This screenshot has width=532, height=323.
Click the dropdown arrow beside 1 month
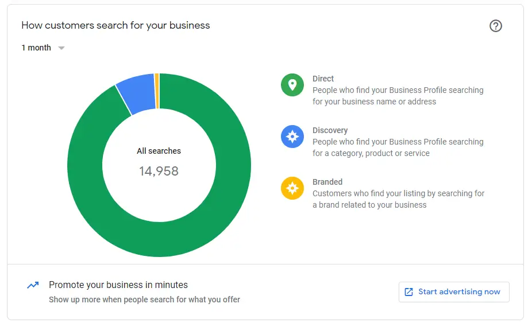pos(61,48)
